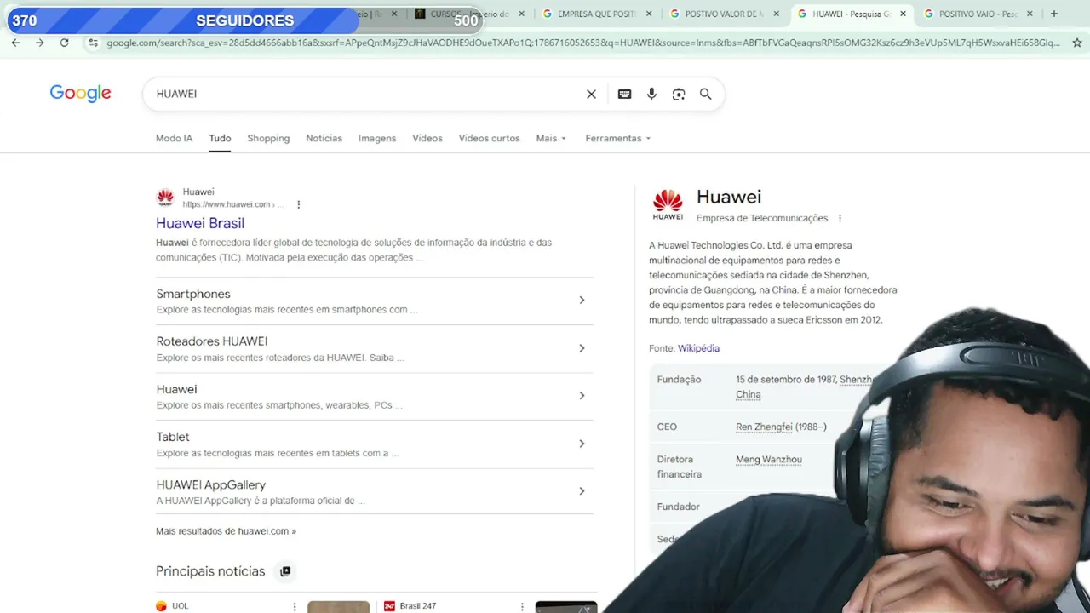Switch to Vídeos curtos results
The image size is (1090, 613).
point(489,138)
